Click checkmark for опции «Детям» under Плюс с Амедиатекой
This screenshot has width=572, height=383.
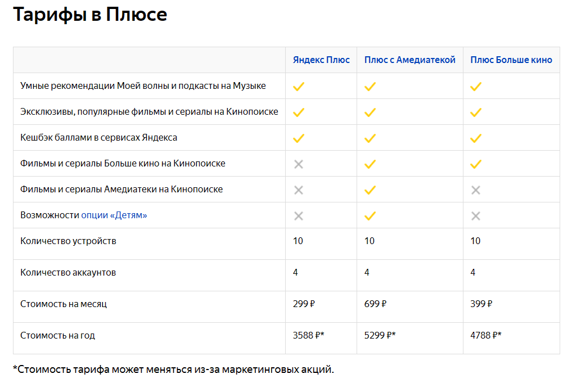click(370, 215)
